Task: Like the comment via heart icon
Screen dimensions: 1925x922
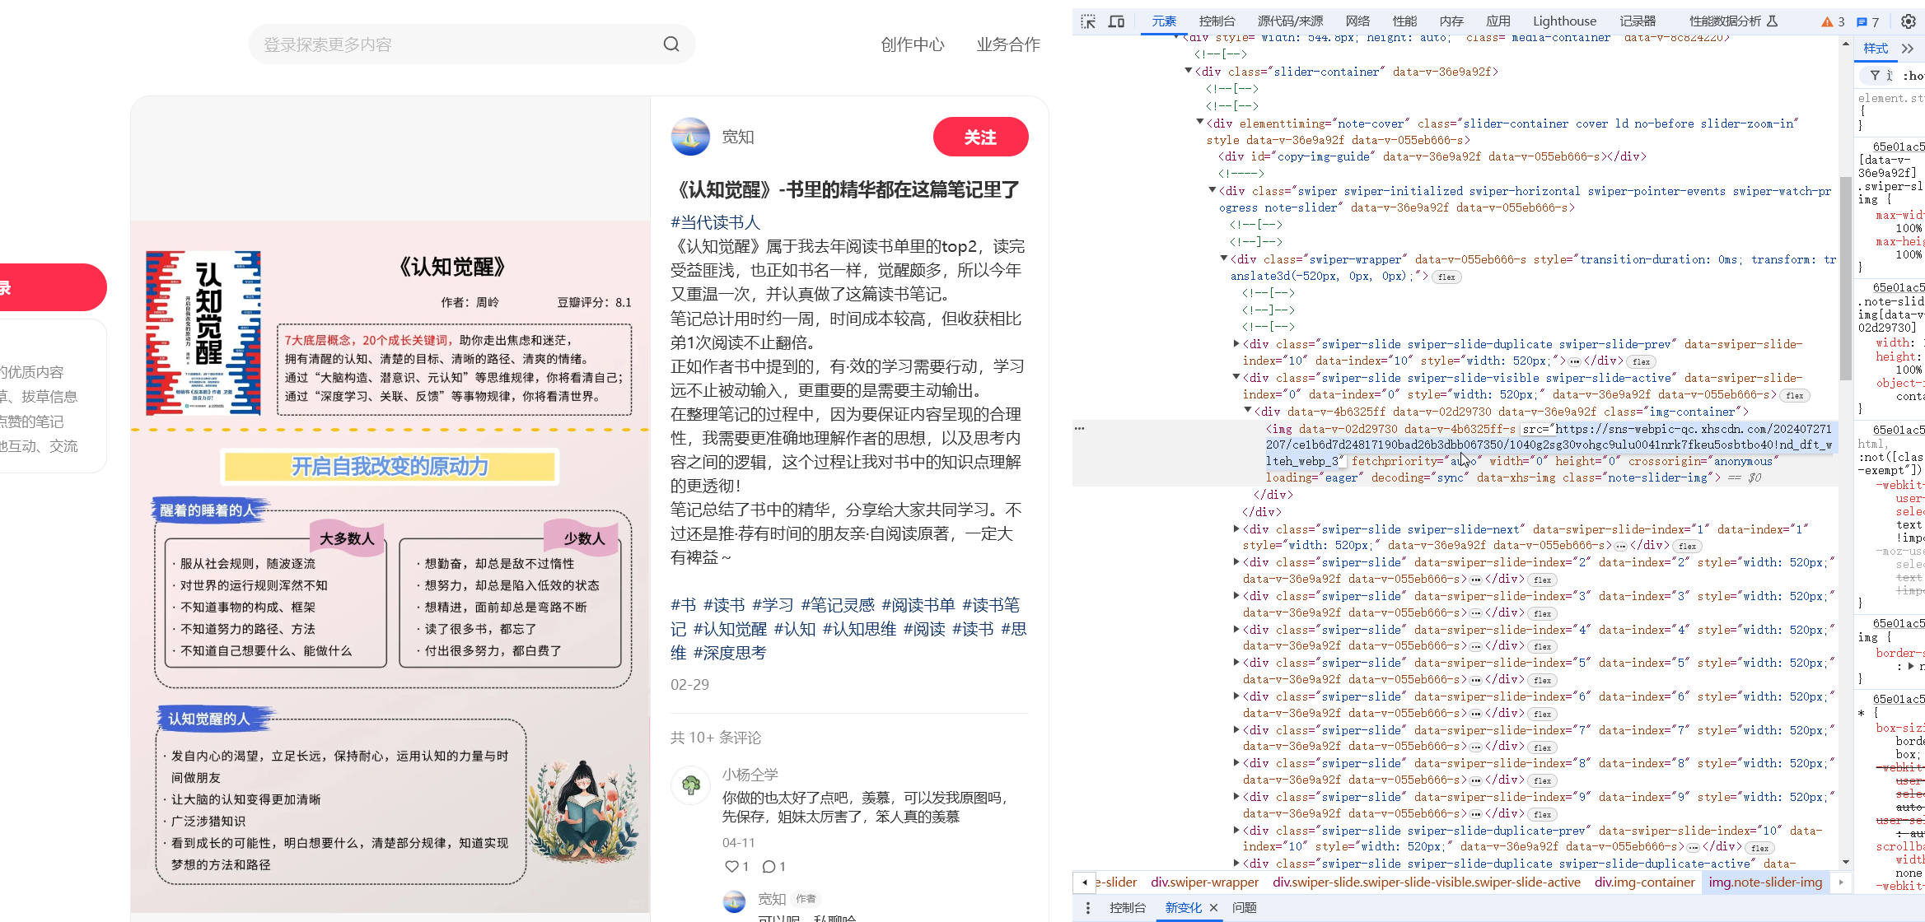Action: [731, 866]
